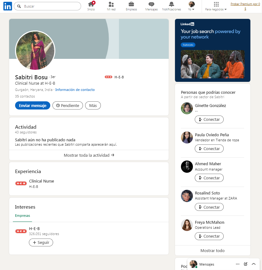
Task: Click 43 seguidores under Actividad
Action: (26, 132)
